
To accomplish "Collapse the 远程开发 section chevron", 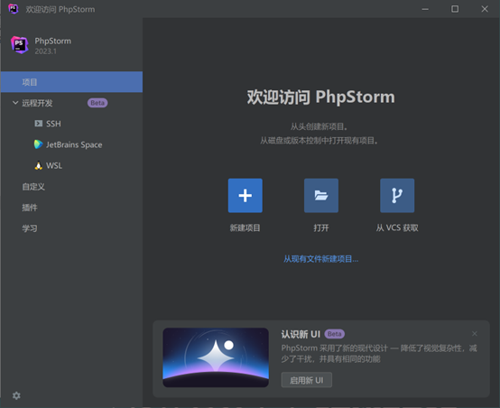I will click(x=15, y=103).
